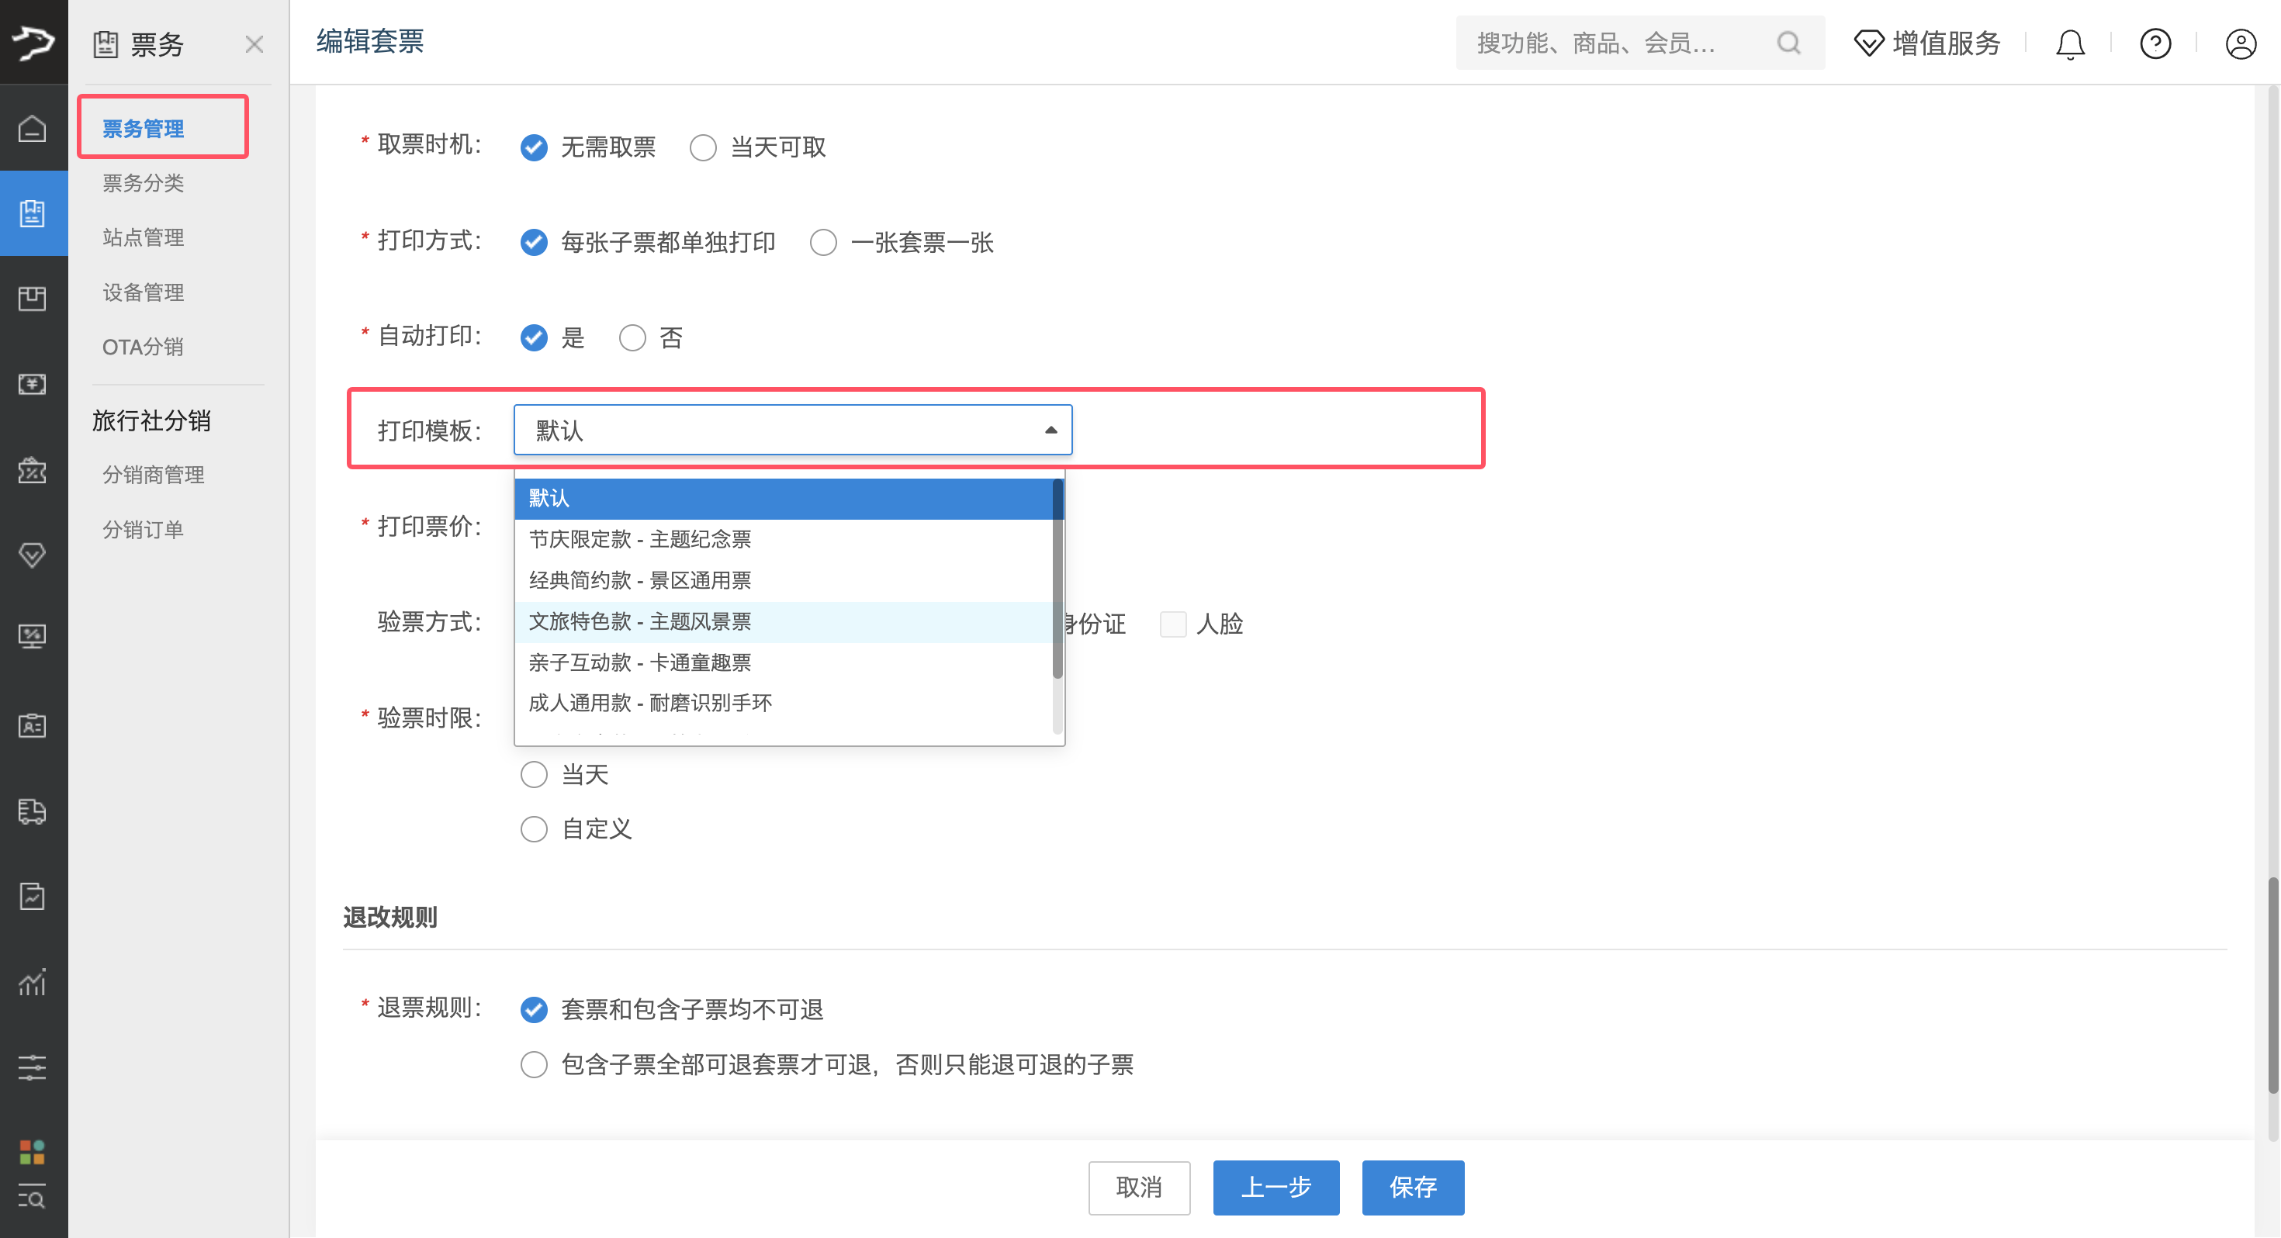Open the colorful apps grid icon
The height and width of the screenshot is (1238, 2281).
coord(33,1150)
